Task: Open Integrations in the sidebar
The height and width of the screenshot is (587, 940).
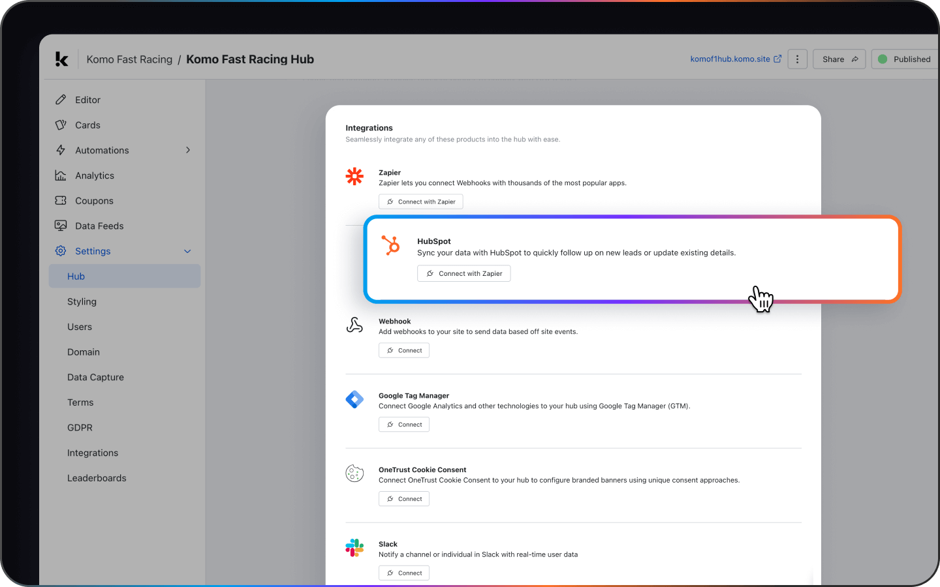Action: 93,453
